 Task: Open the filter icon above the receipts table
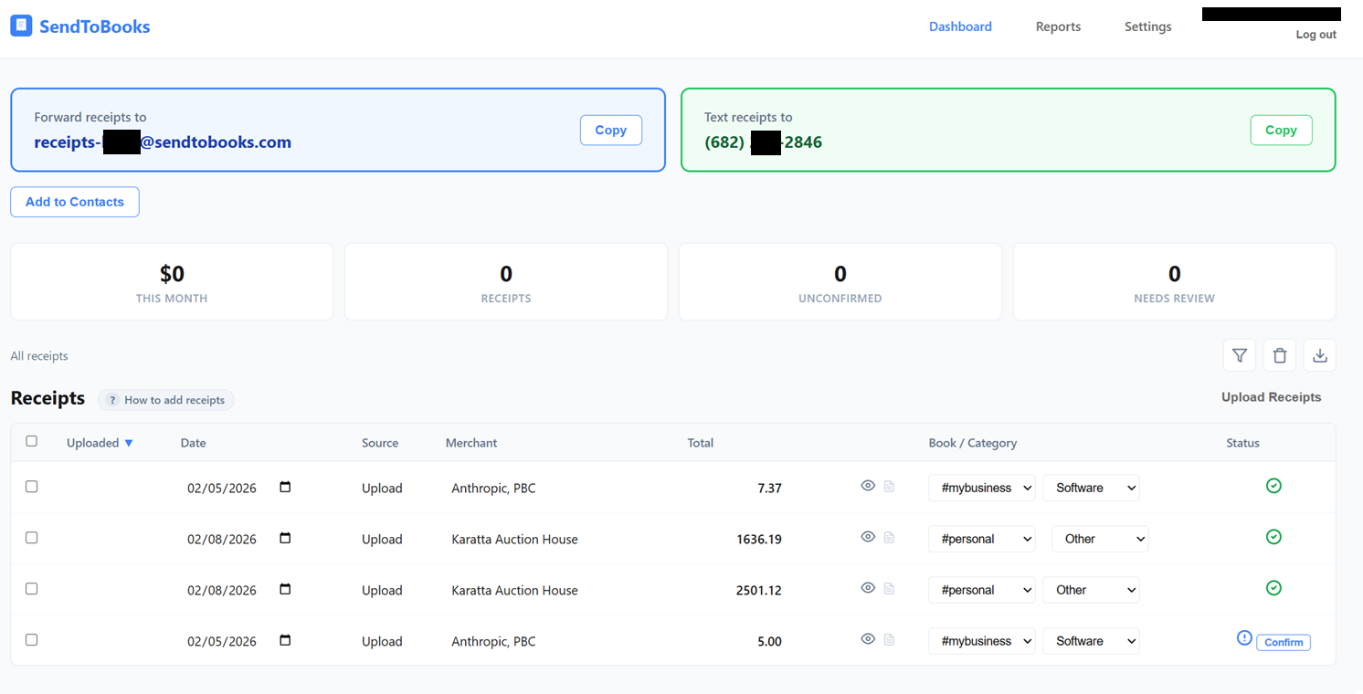pyautogui.click(x=1240, y=355)
